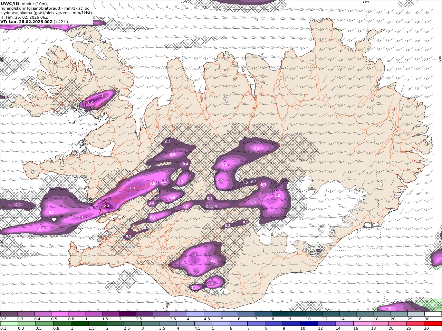The image size is (442, 331).
Task: Pick the dark teal 8 snow legend swatch
Action: click(x=280, y=314)
